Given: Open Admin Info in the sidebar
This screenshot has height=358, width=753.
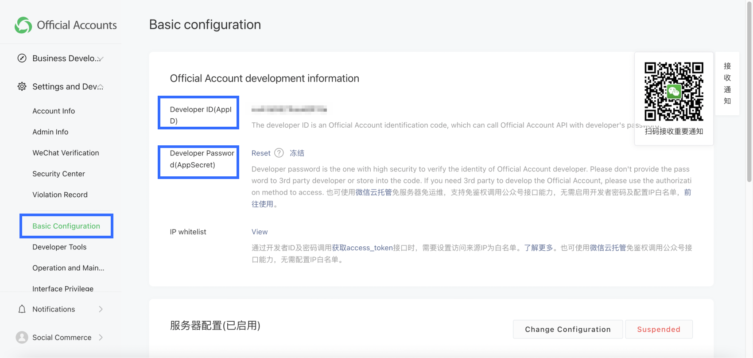Looking at the screenshot, I should pos(50,132).
